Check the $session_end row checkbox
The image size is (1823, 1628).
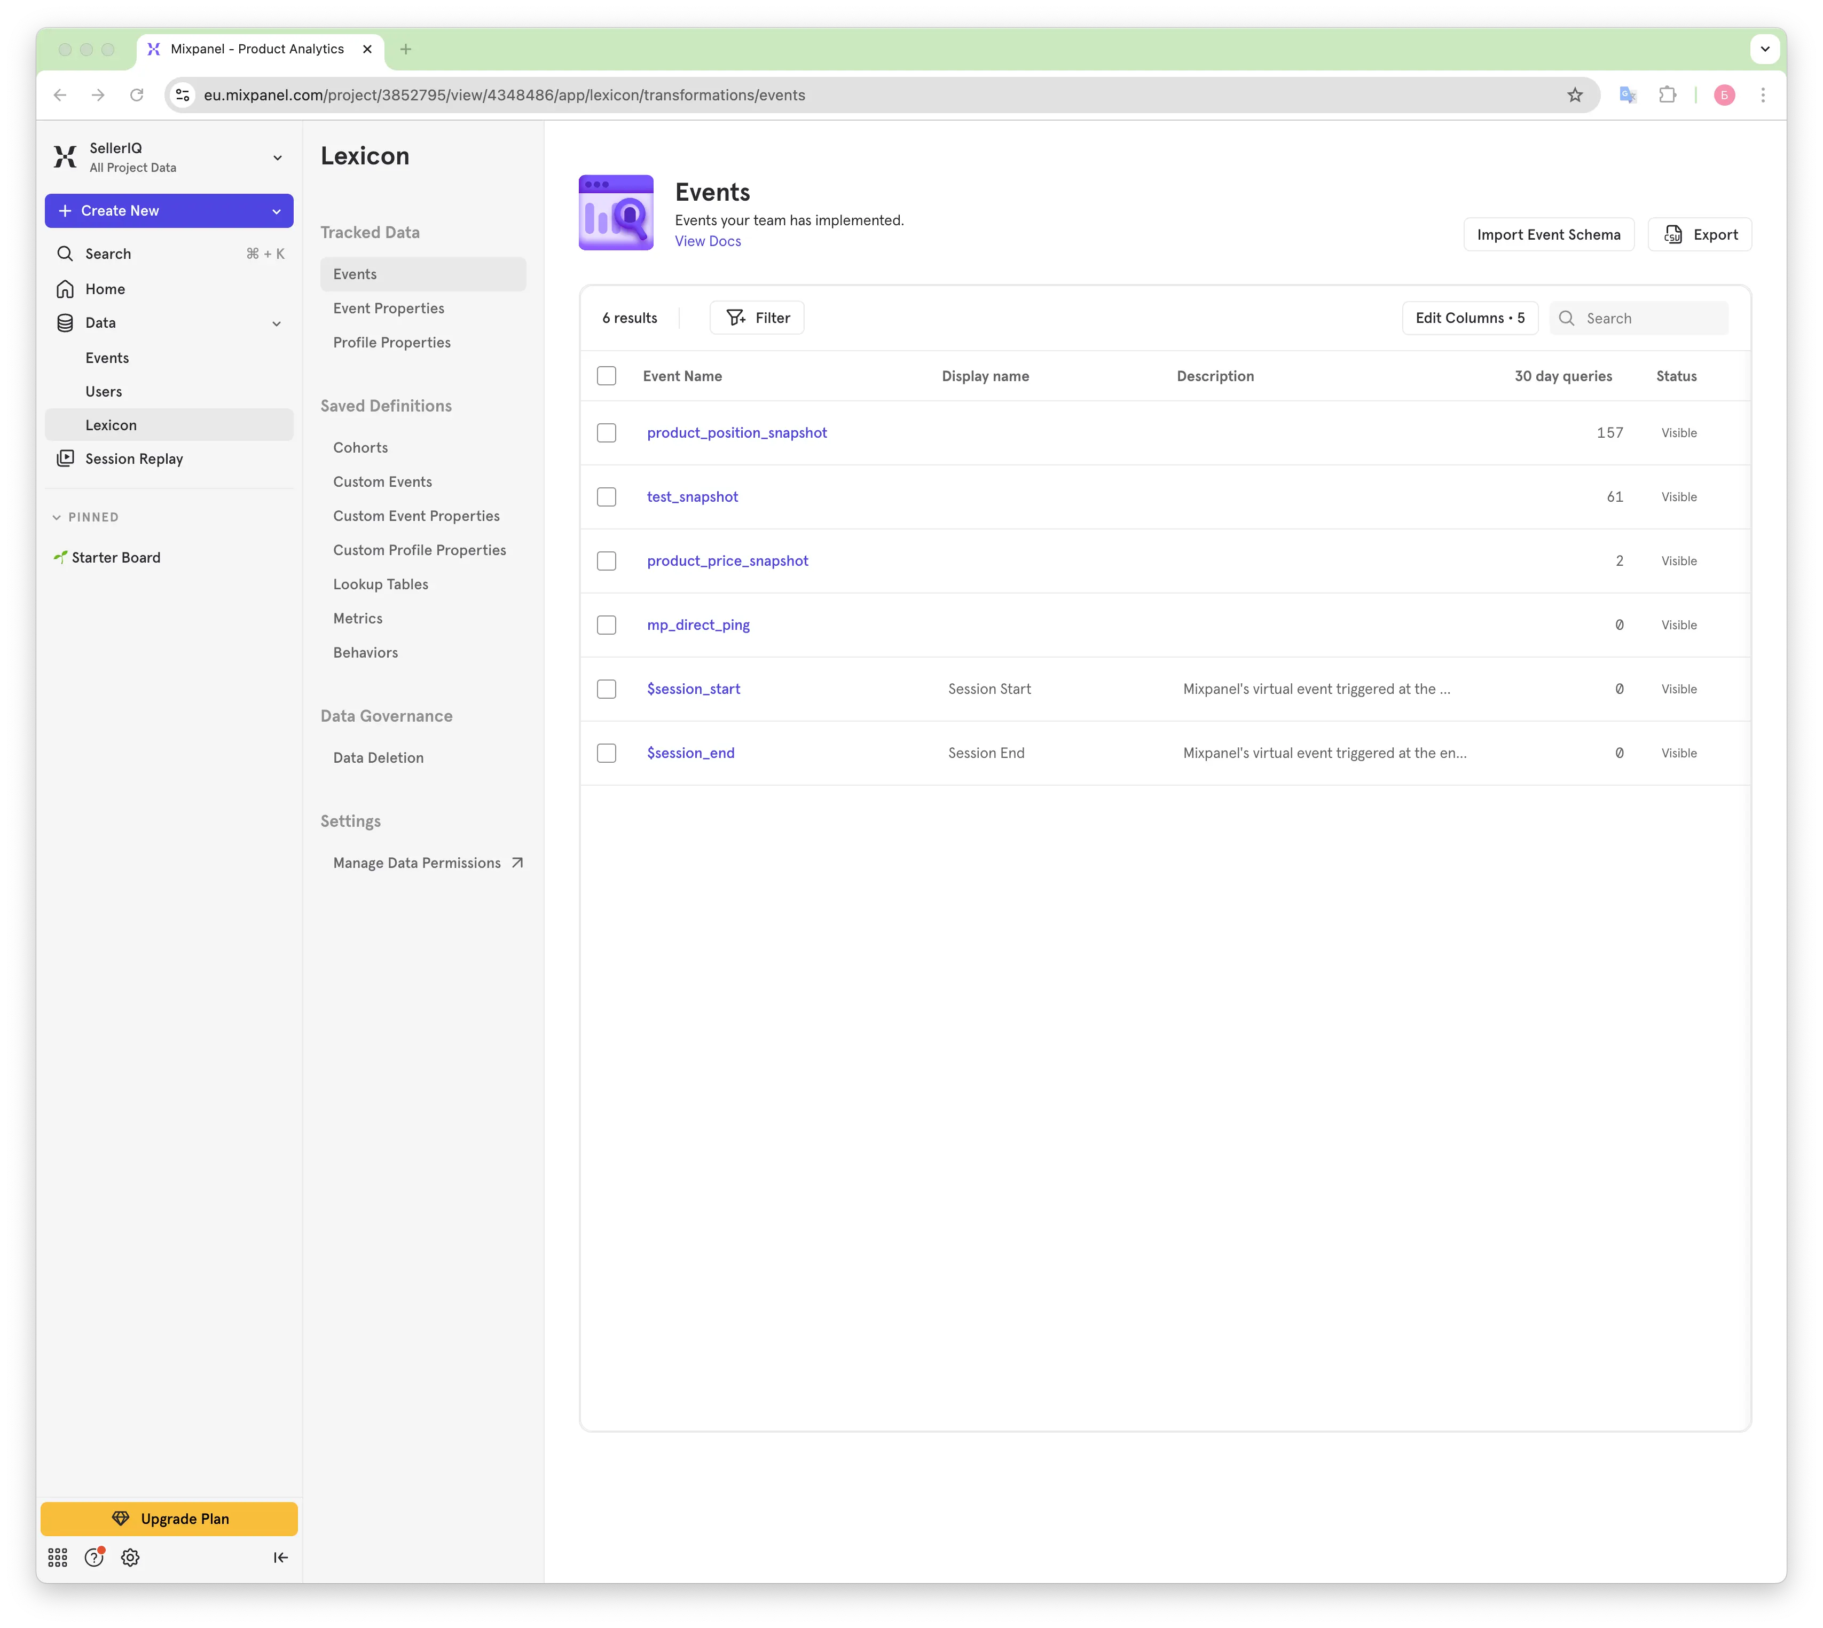[607, 753]
